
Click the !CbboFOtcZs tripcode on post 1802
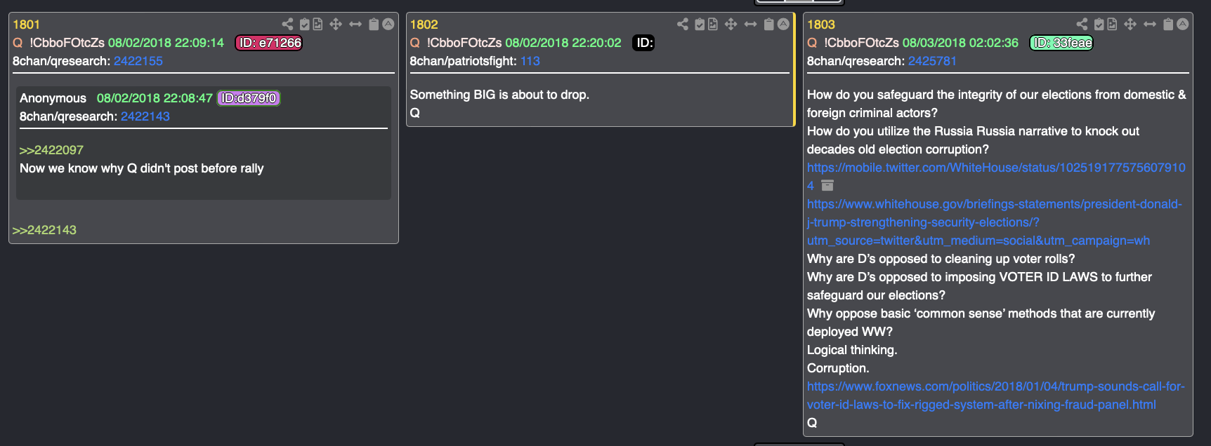(x=464, y=43)
